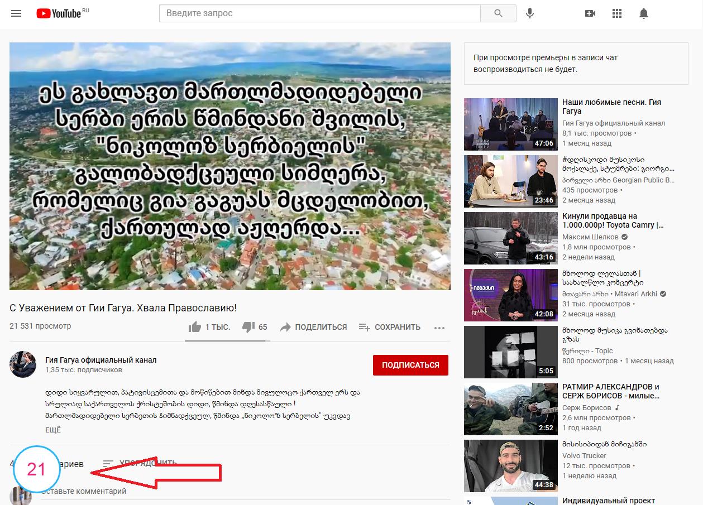Focus the search field Введите запрос
The image size is (703, 505).
point(320,13)
